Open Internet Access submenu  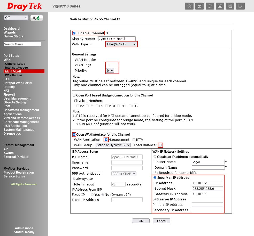[16, 68]
